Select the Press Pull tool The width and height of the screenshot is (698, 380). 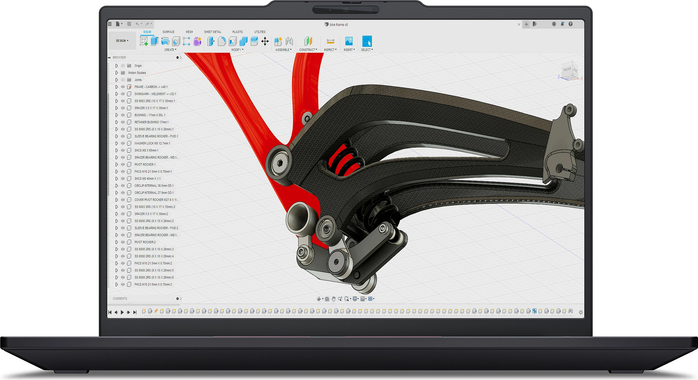(211, 41)
